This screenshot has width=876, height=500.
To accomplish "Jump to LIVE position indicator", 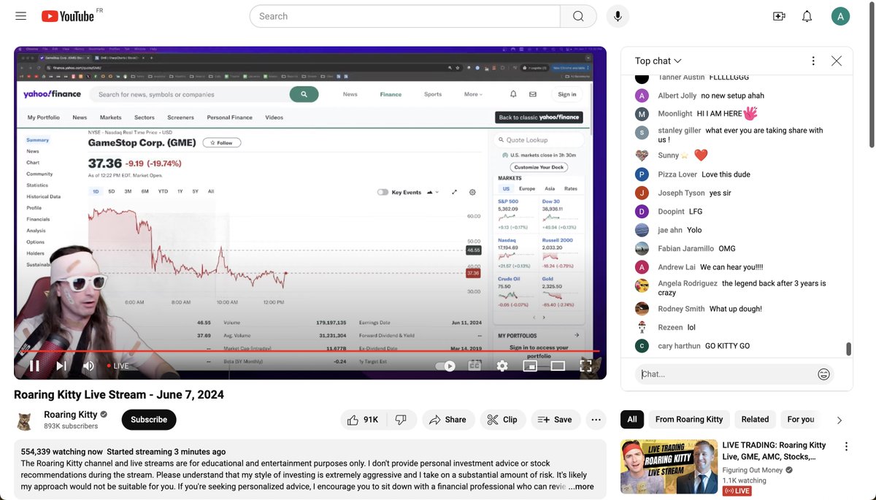I will [118, 366].
